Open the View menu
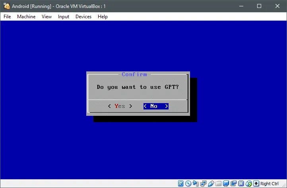Image resolution: width=287 pixels, height=188 pixels. point(47,17)
